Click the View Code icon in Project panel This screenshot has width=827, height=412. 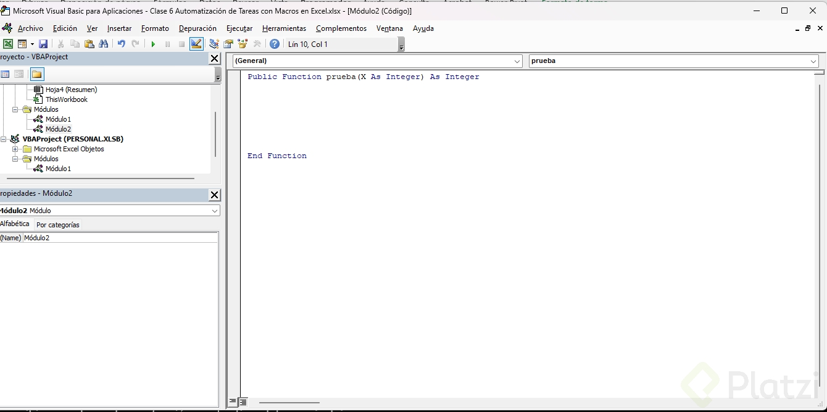coord(5,74)
